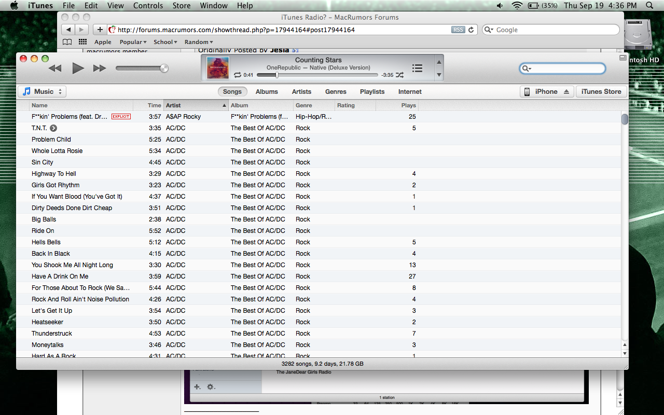Viewport: 664px width, 415px height.
Task: Click the down arrow beside Up Next
Action: click(x=439, y=75)
